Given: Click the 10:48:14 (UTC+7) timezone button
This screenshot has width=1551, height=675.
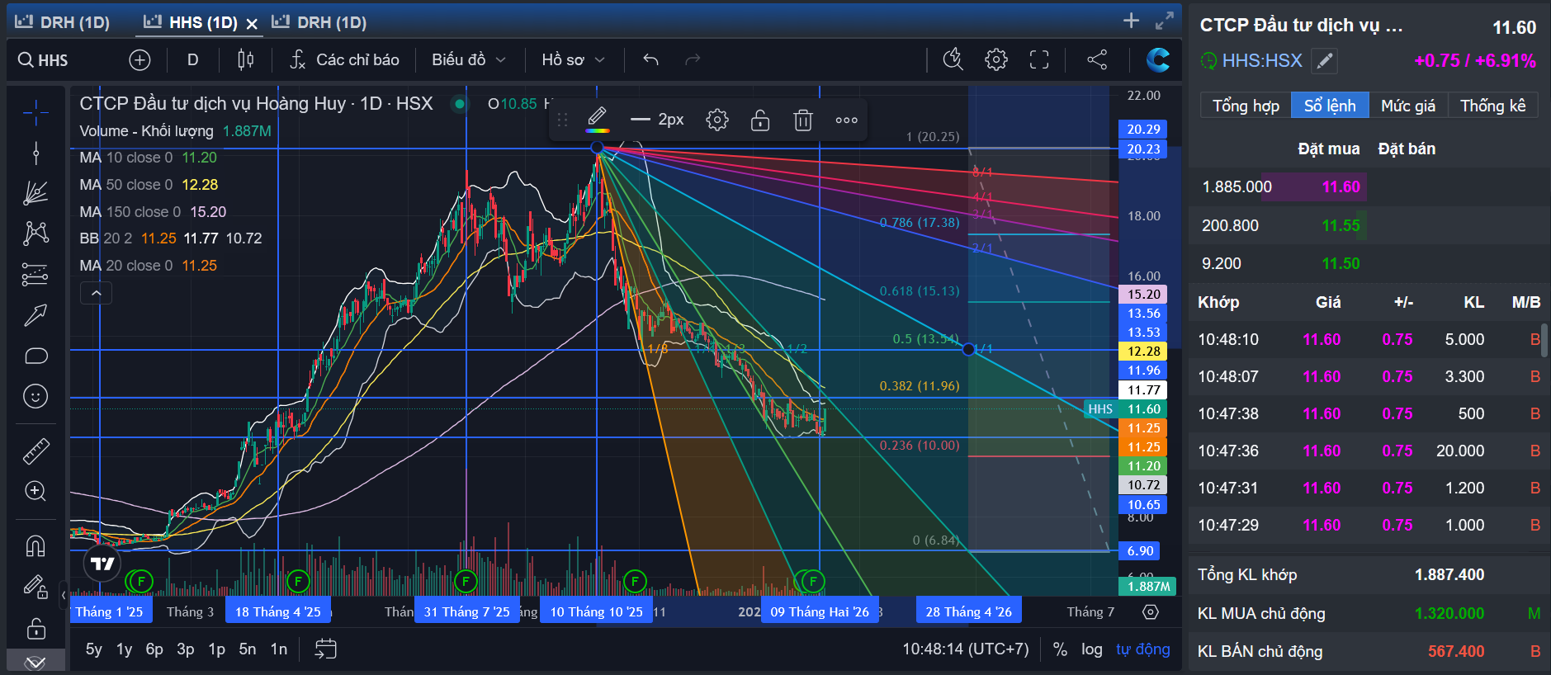Looking at the screenshot, I should coord(966,649).
